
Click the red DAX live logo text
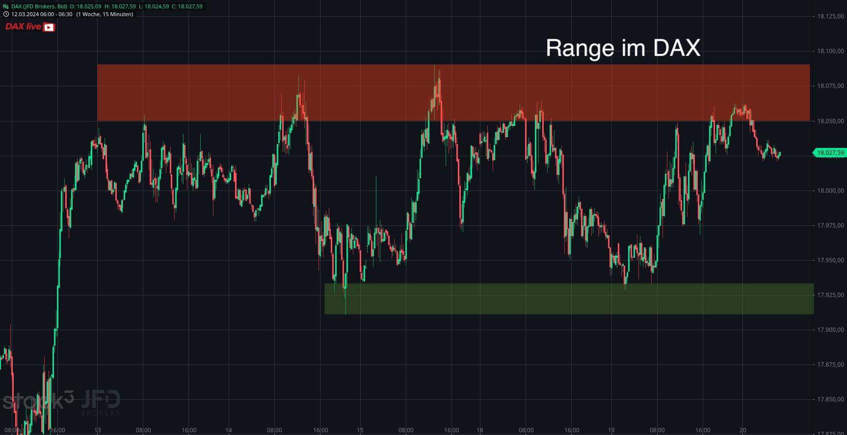click(23, 26)
